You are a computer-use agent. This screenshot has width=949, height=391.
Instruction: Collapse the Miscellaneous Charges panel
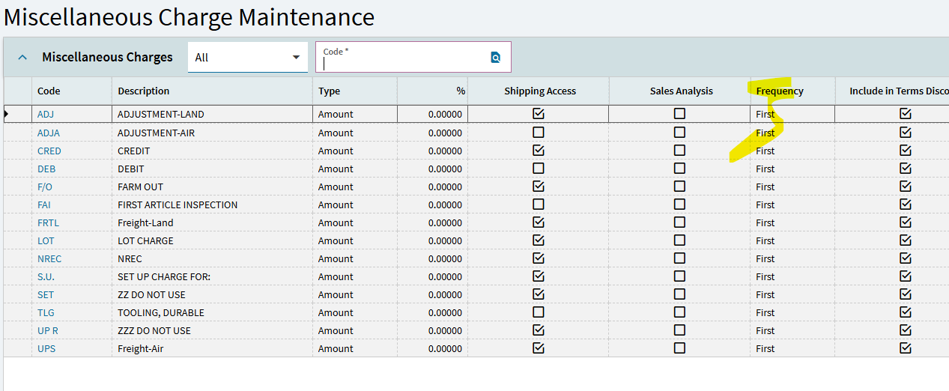coord(22,57)
